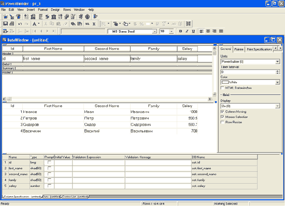Click the Summary band bar
Screen dimensions: 285x206
pyautogui.click(x=107, y=68)
